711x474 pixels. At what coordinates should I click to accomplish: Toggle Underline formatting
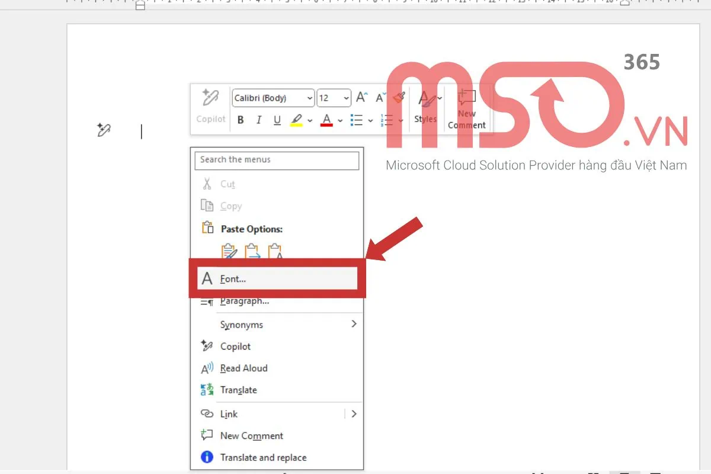(x=277, y=120)
